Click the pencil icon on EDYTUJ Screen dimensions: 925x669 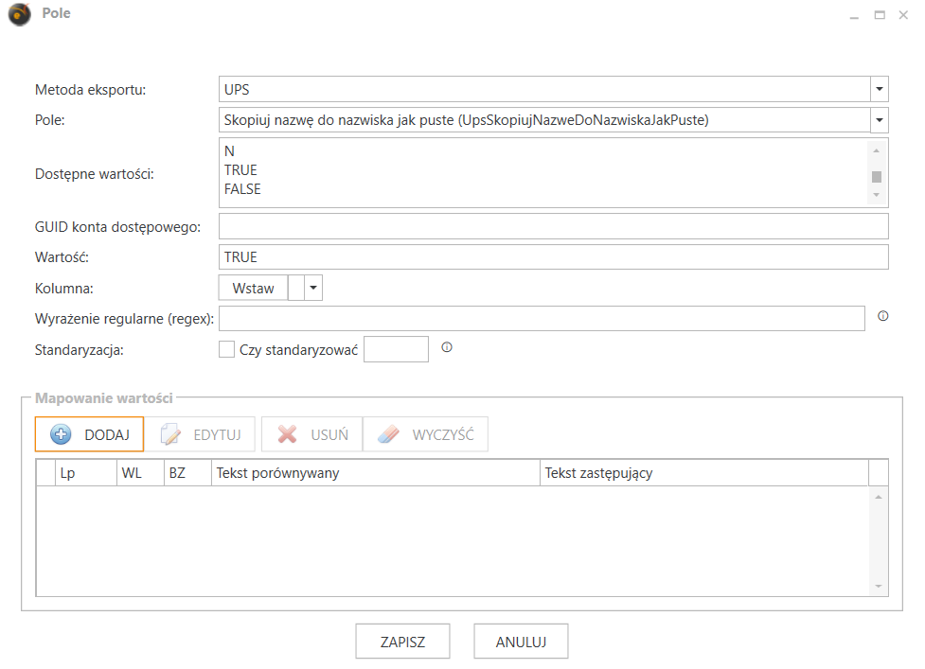(170, 434)
